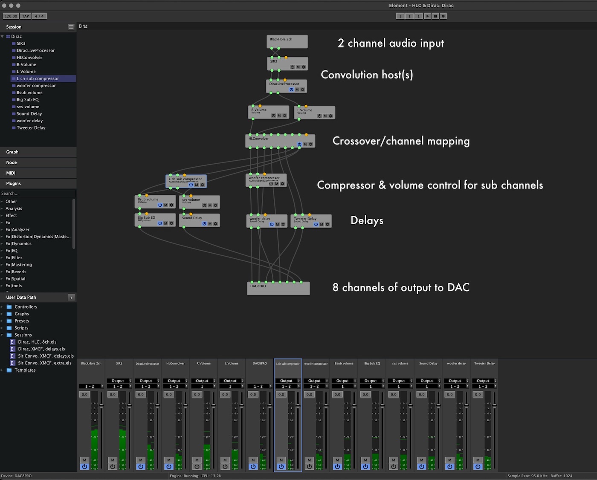Open woofer delay strip Output dropdown
The width and height of the screenshot is (597, 480).
(x=457, y=381)
